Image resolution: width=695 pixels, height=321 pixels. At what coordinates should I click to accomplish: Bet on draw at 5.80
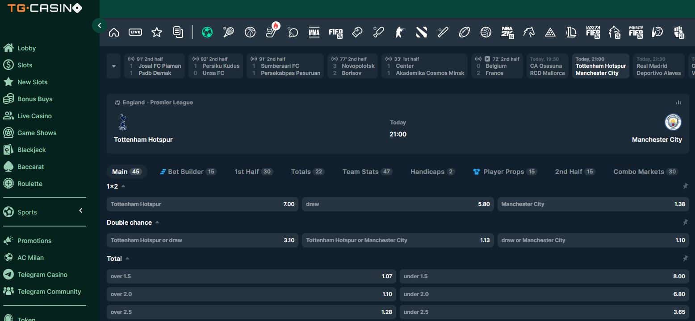click(x=398, y=204)
